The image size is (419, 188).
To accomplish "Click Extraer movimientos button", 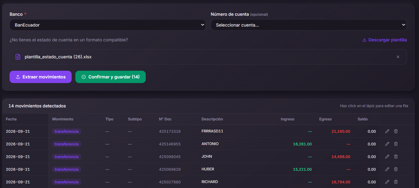I will point(40,77).
